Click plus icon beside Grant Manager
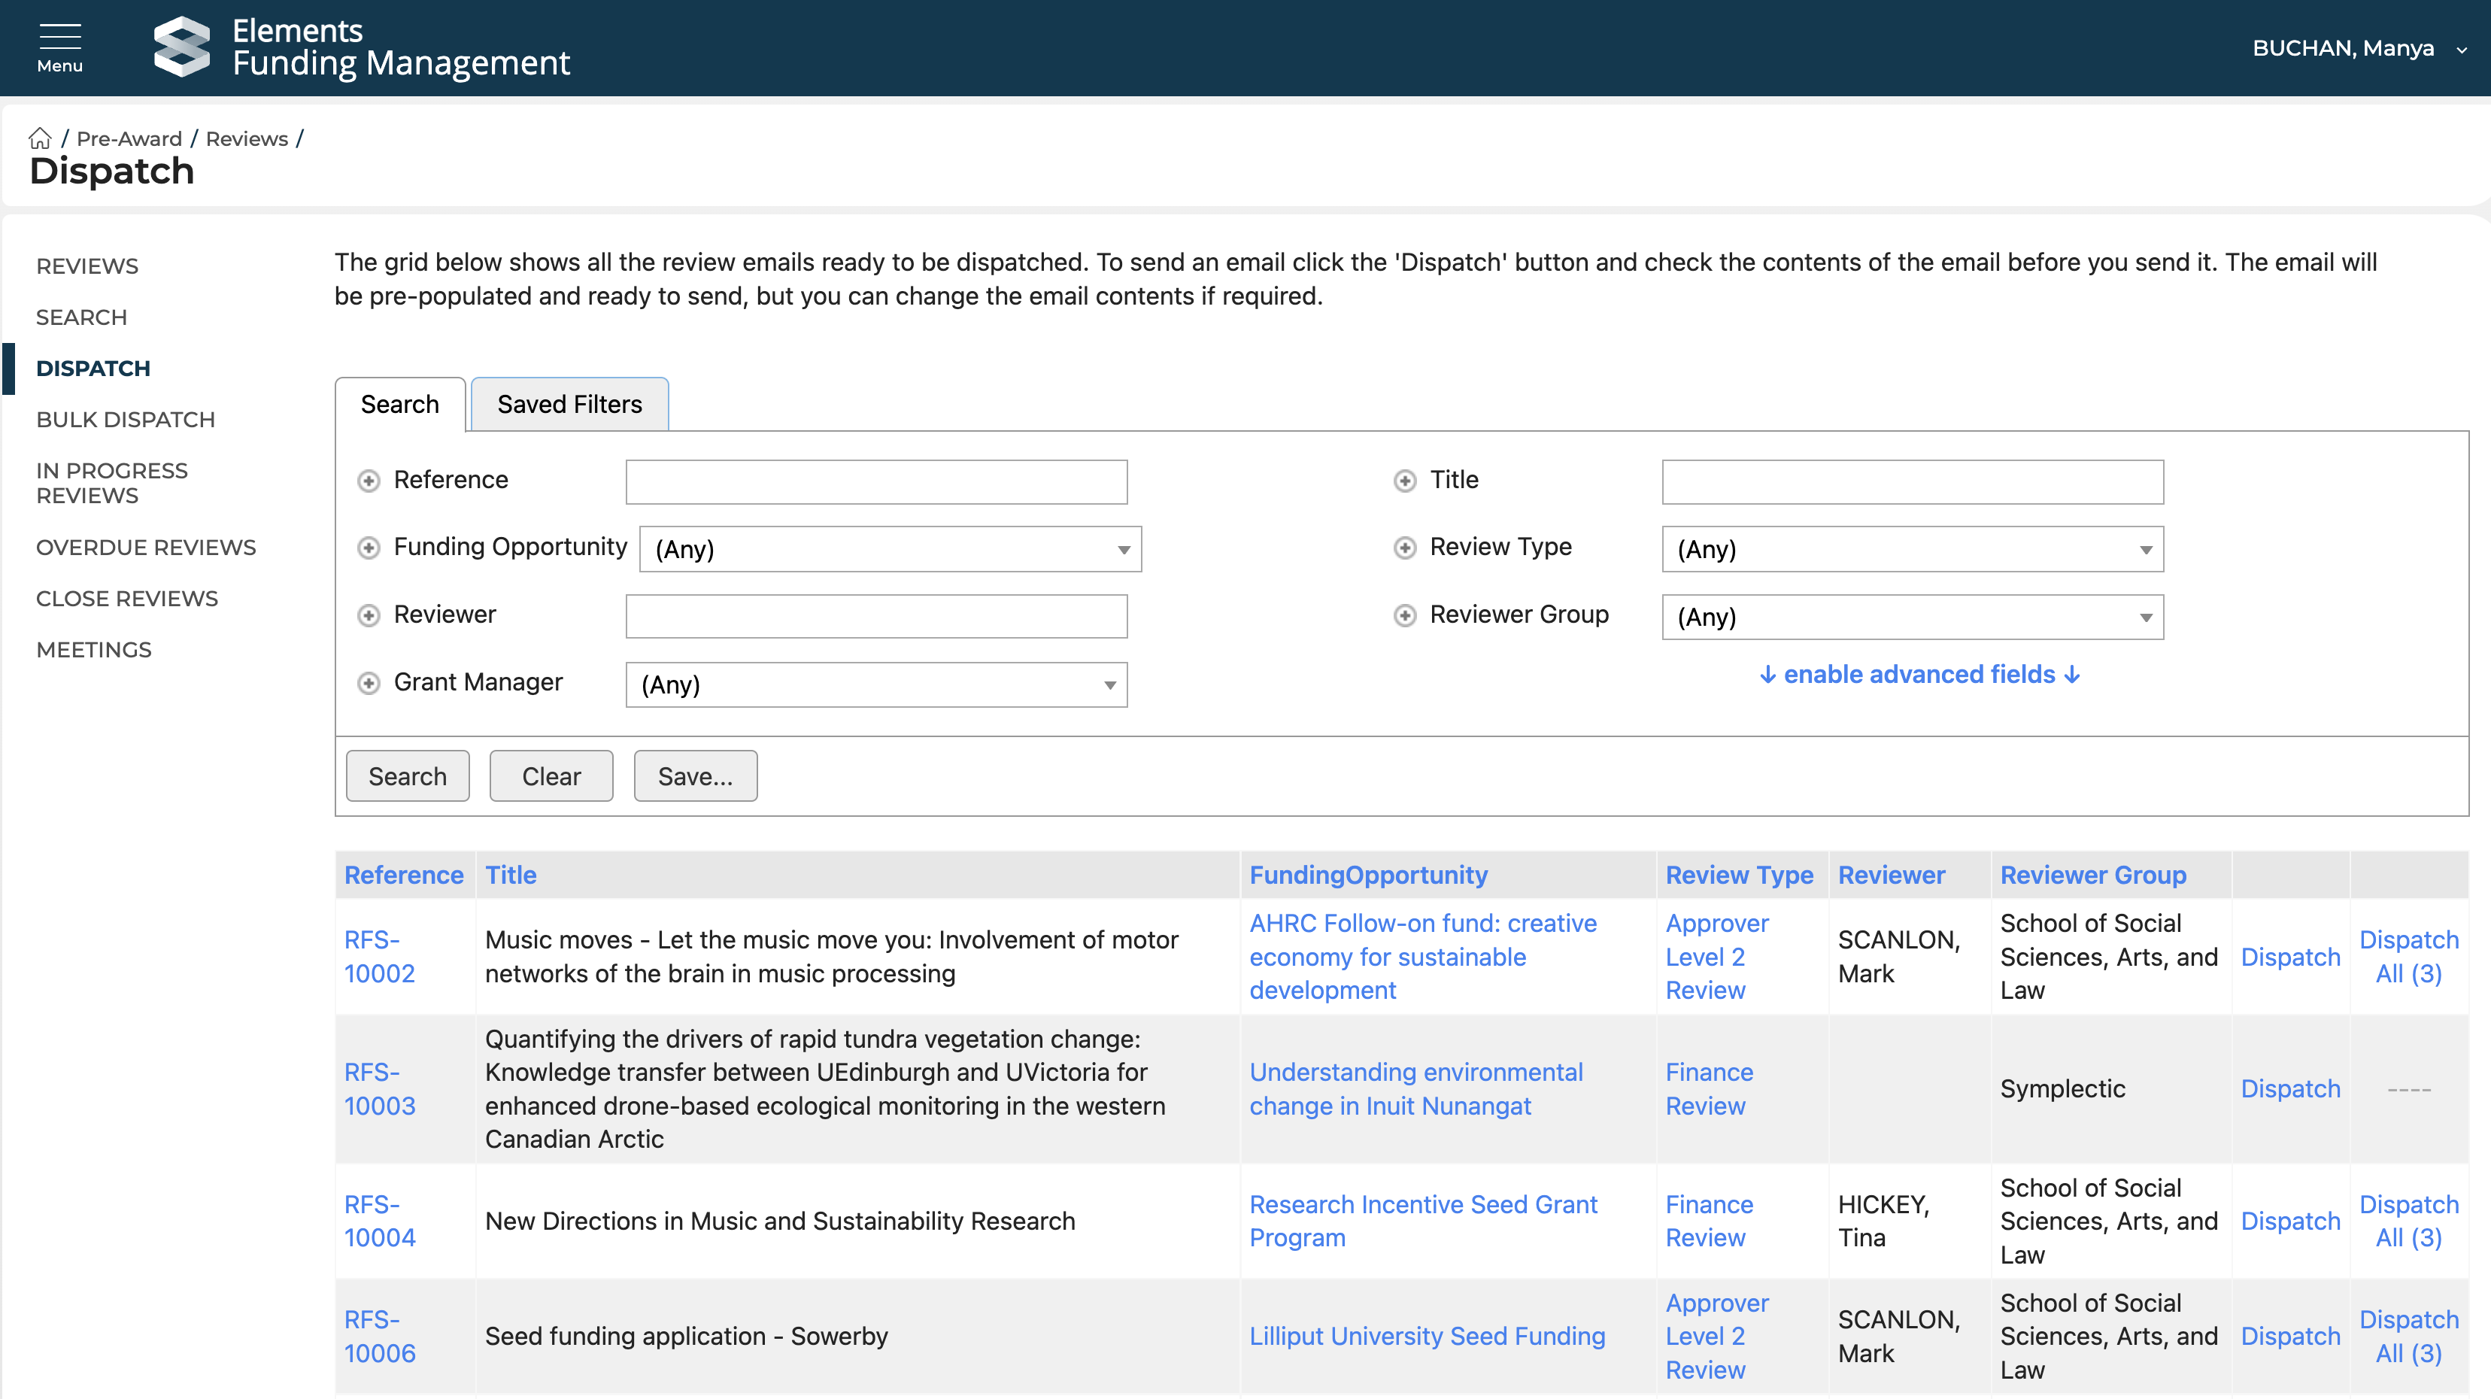Viewport: 2491px width, 1399px height. (369, 684)
